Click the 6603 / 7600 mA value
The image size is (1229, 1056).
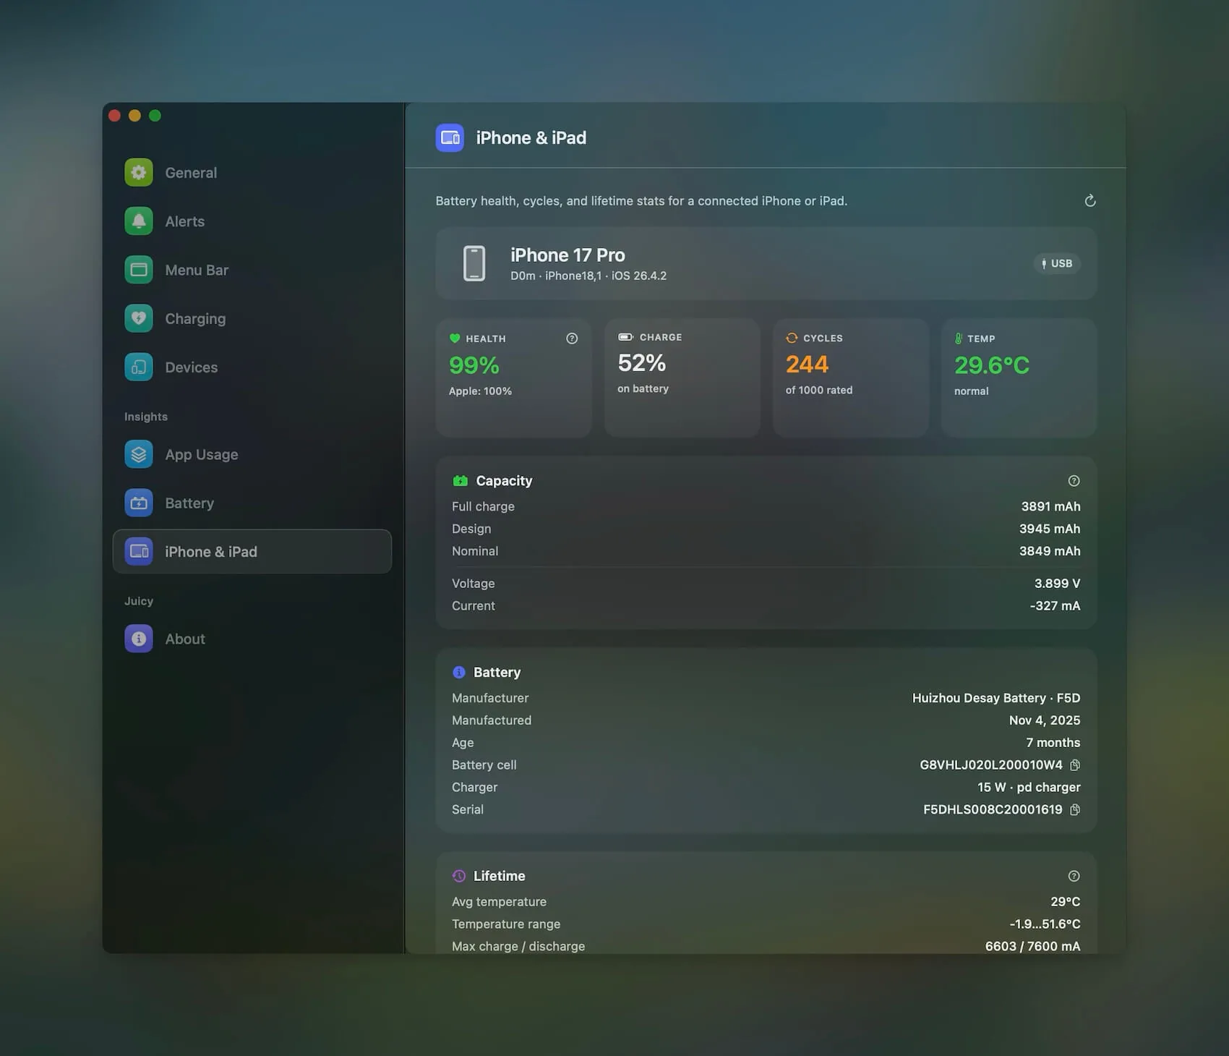tap(1032, 946)
